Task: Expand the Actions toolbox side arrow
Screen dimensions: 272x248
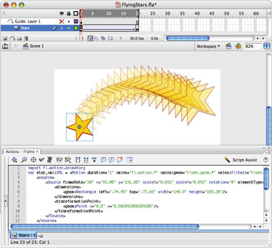Action: 5,201
